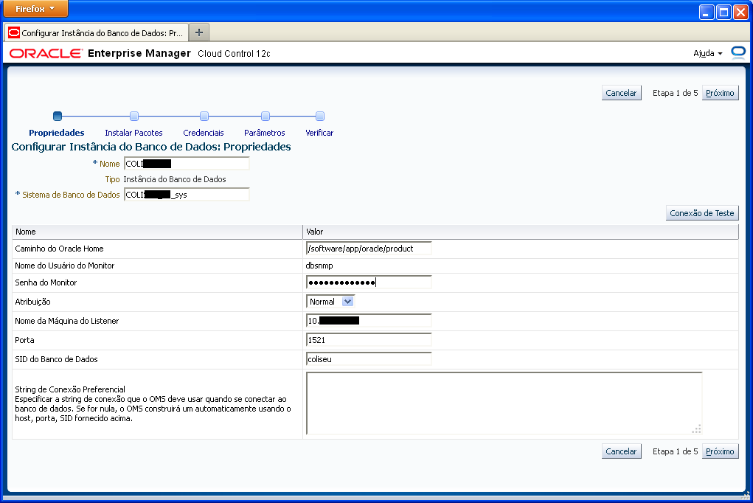
Task: Go to the Verificar step label
Action: point(319,133)
